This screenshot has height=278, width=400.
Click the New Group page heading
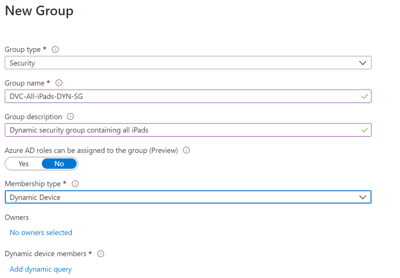(39, 11)
